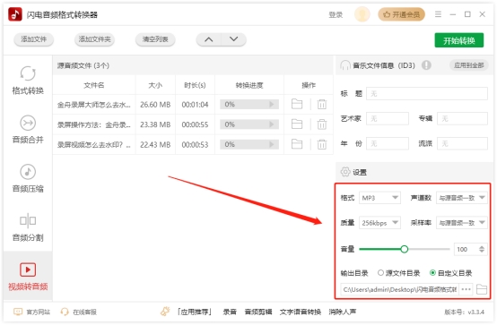This screenshot has height=325, width=497.
Task: Click the 清空列表 button
Action: (155, 39)
